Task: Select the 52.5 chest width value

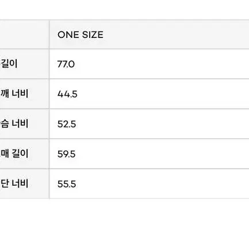Action: [x=67, y=124]
